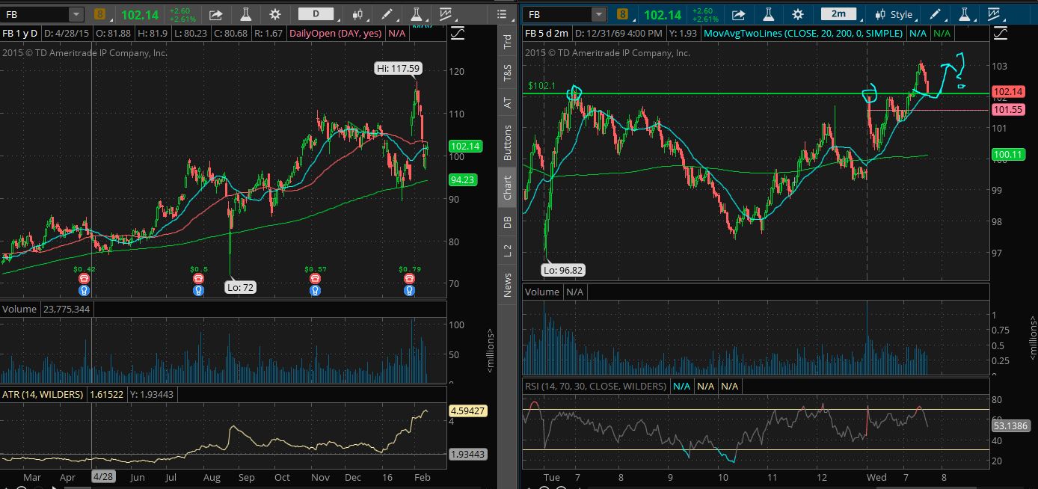Viewport: 1038px width, 489px height.
Task: Expand right chart FB symbol dropdown arrow
Action: pos(599,14)
